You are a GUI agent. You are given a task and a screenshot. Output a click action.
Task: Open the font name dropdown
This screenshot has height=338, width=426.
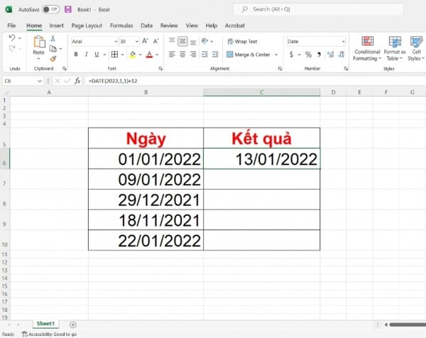click(116, 42)
